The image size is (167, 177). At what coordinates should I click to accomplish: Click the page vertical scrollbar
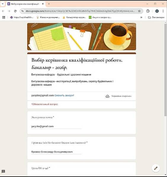pos(166,70)
